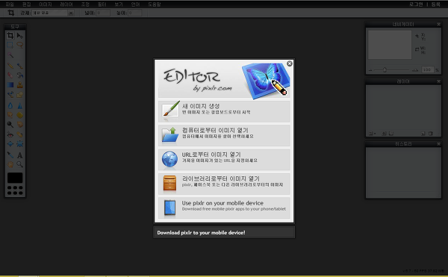This screenshot has height=277, width=448.
Task: Select the Type text tool
Action: [x=19, y=155]
